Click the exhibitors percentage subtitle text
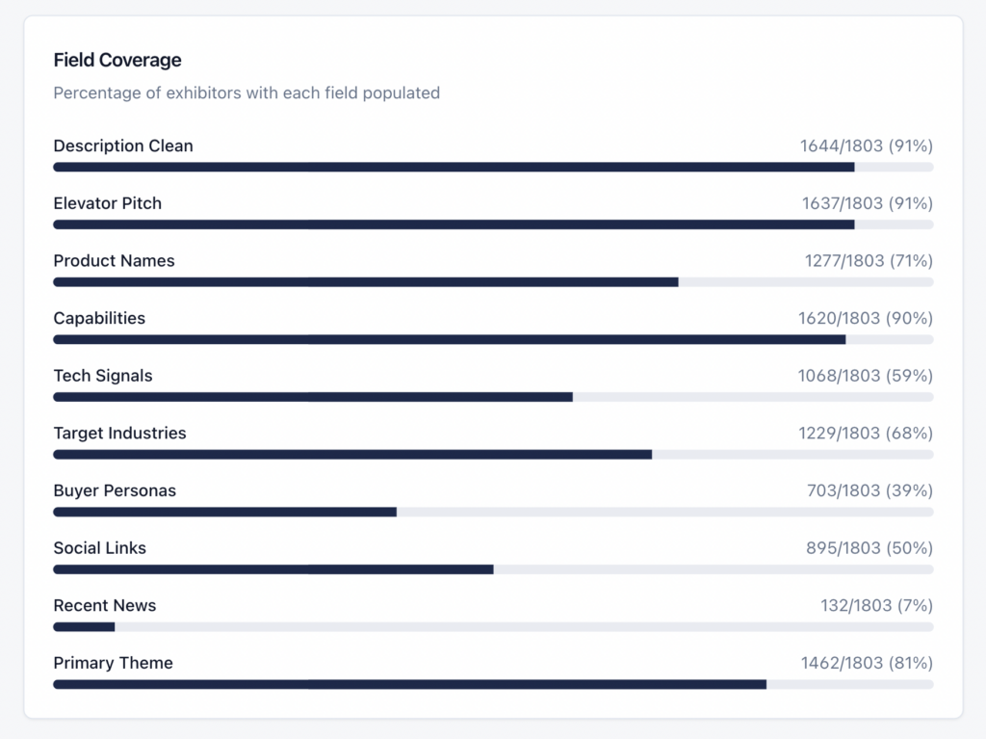This screenshot has height=739, width=986. (x=246, y=93)
